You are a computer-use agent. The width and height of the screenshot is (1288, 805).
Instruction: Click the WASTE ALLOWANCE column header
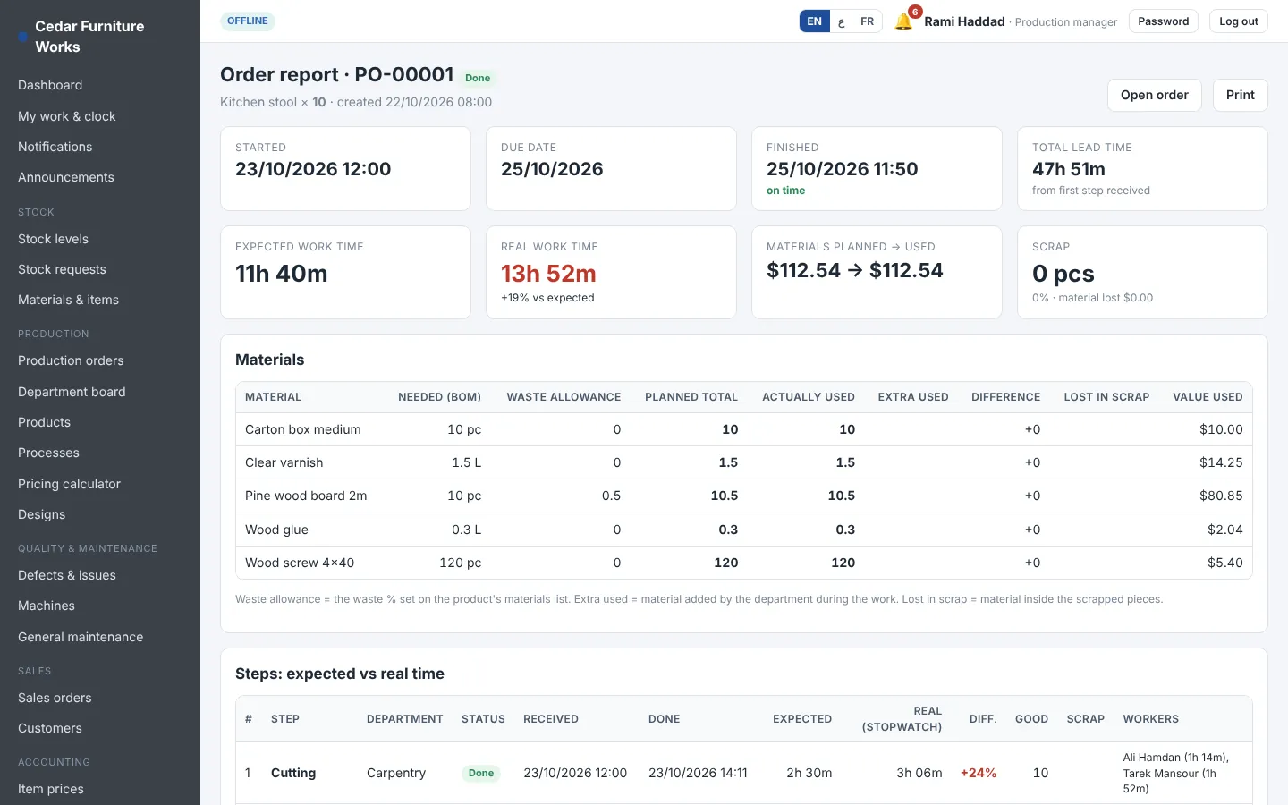pyautogui.click(x=563, y=397)
